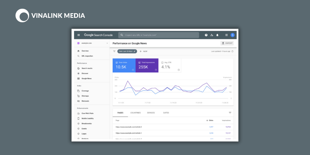The height and width of the screenshot is (155, 310).
Task: Click the Core Web Vitals gauge icon
Action: 79,113
